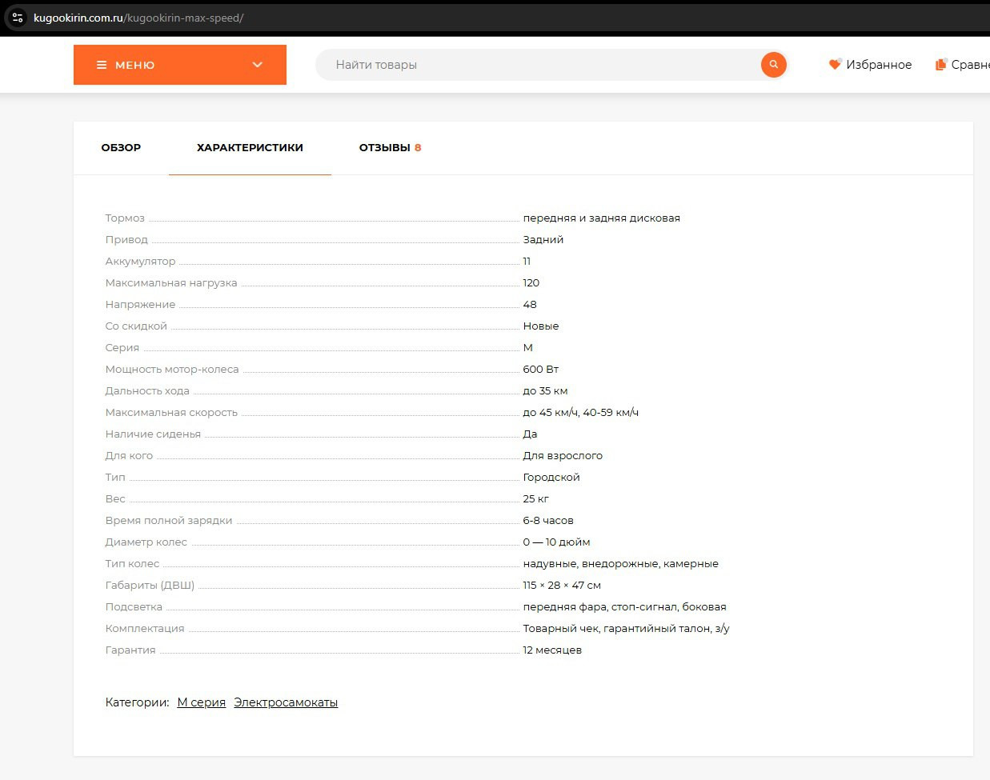Click the Максимальная скорость value text
990x780 pixels.
tap(580, 413)
